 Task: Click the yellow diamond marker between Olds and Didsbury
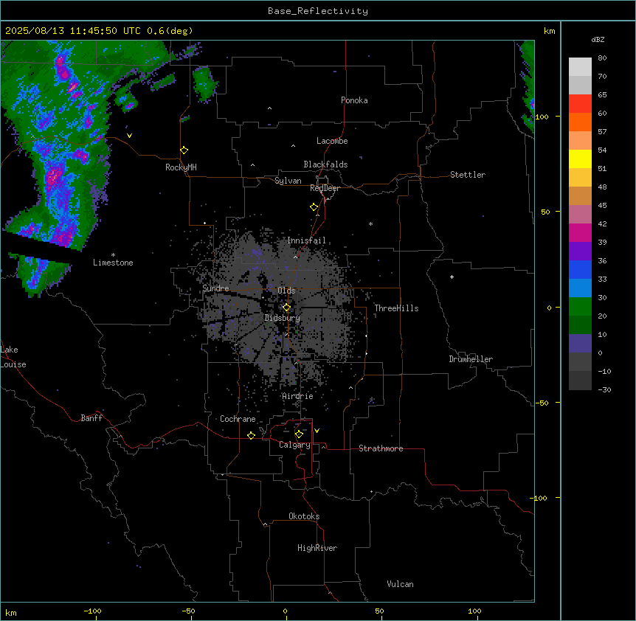[286, 308]
